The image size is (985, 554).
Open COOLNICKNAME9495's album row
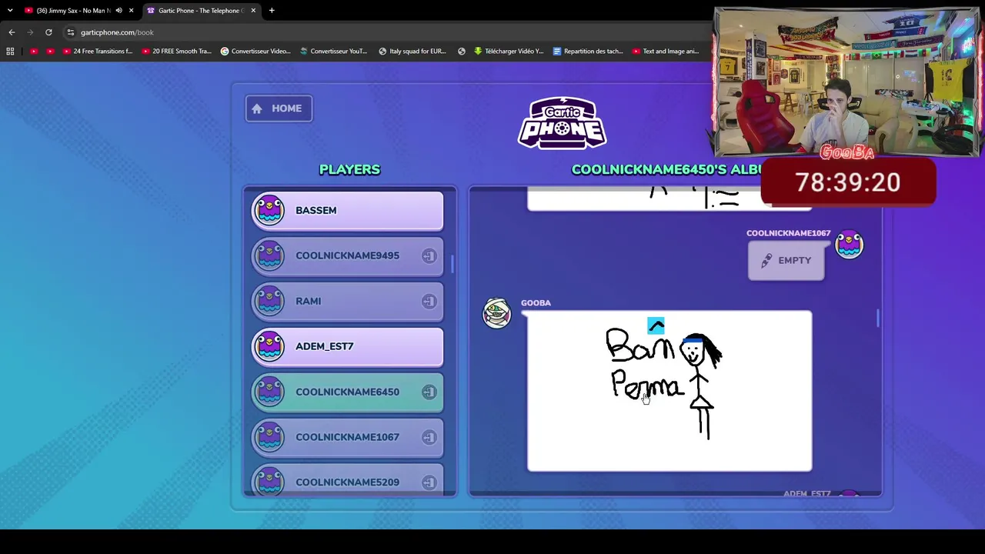(x=347, y=256)
